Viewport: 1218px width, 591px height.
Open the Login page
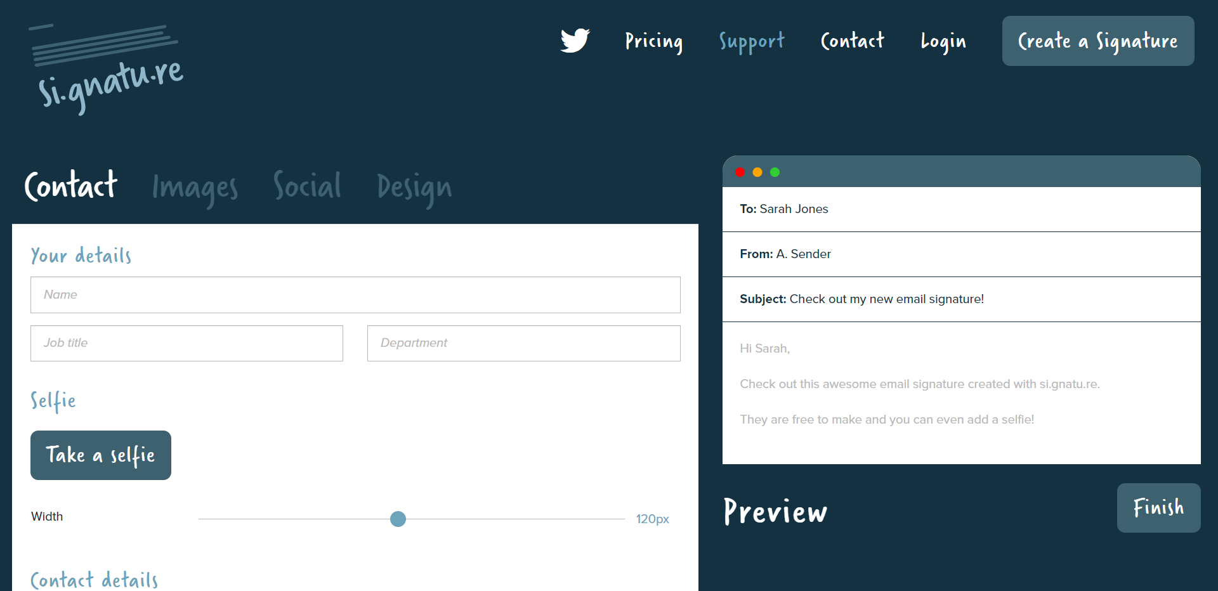coord(943,41)
